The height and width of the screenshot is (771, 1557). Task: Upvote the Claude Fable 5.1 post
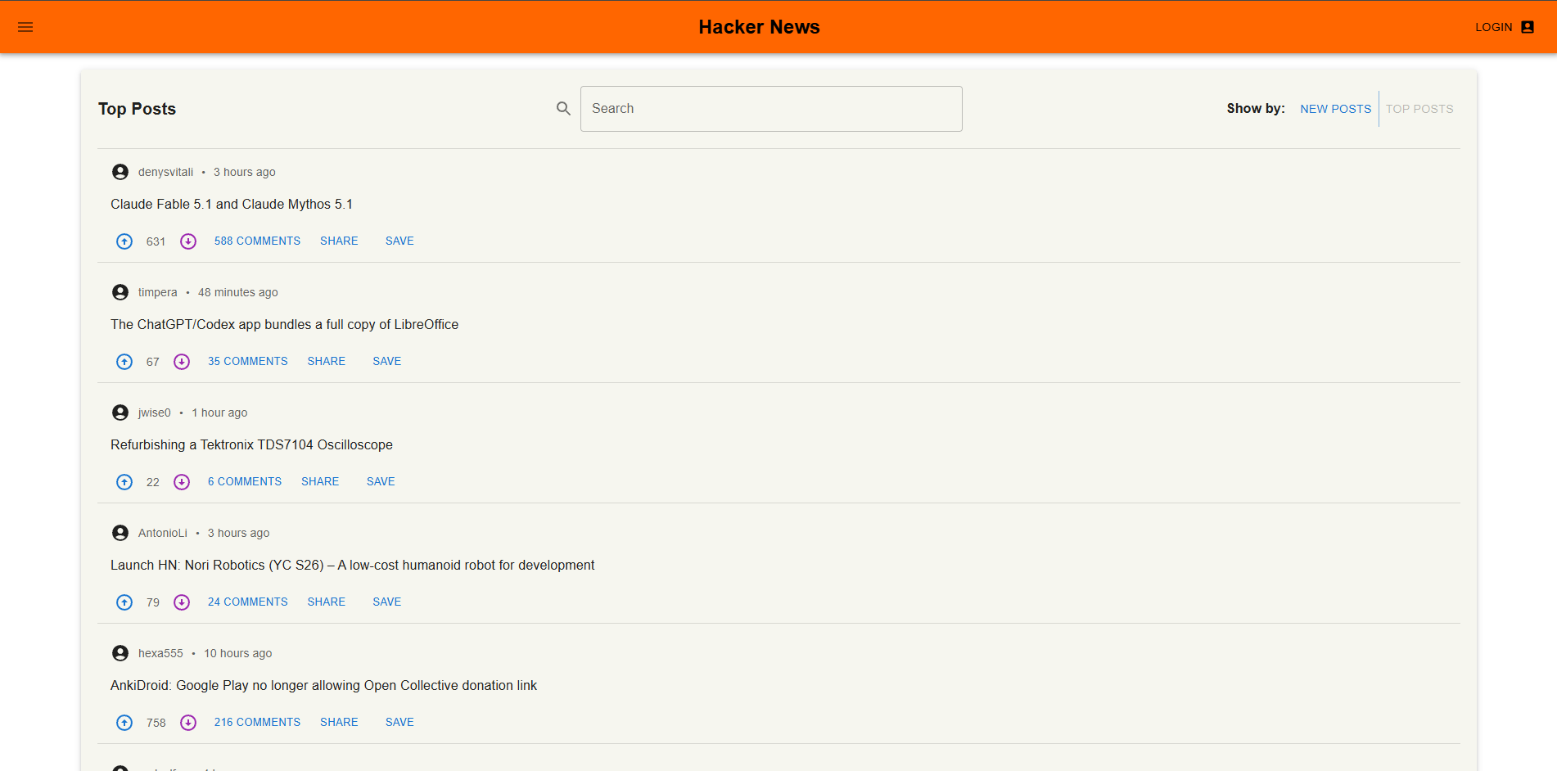pos(124,241)
